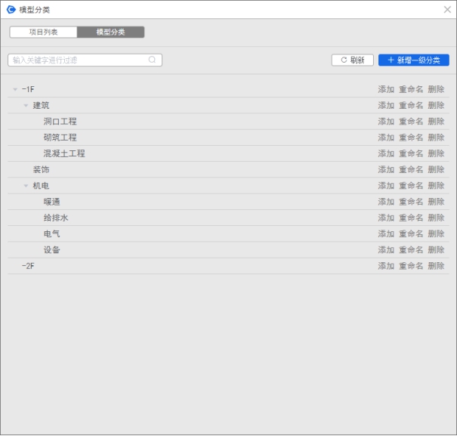Delete the 给排水 category
457x436 pixels.
click(x=436, y=218)
